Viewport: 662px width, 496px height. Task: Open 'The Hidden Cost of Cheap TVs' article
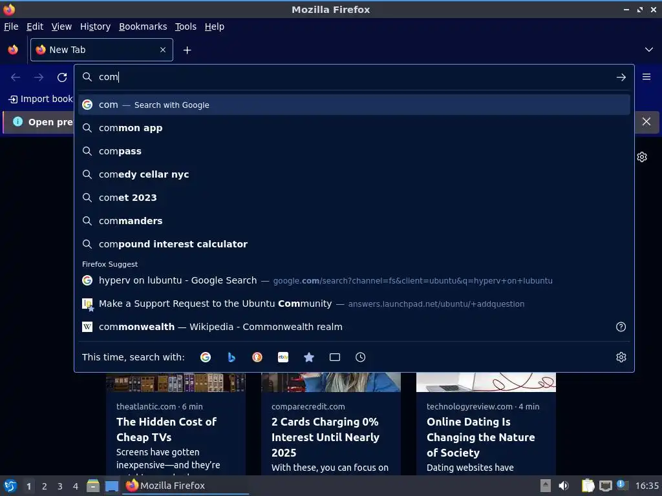coord(166,429)
